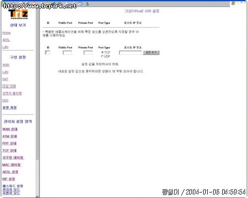Open the 가상 서버 link
This screenshot has width=248, height=198.
coord(9,86)
